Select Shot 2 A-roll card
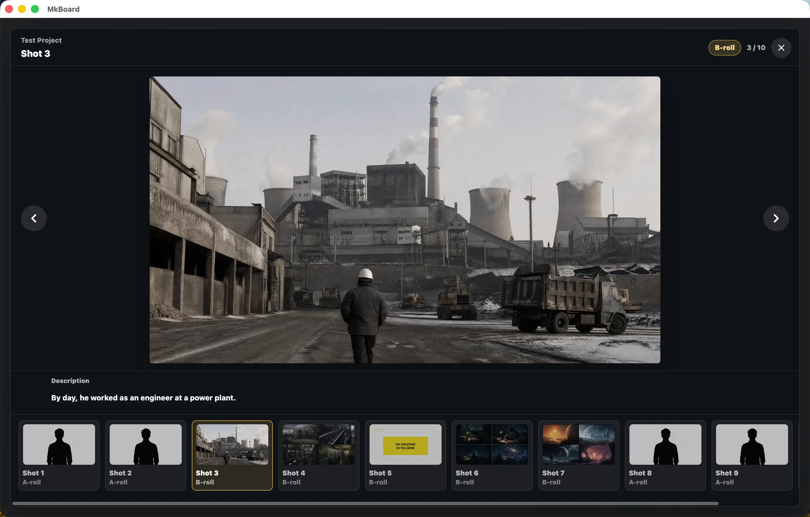Image resolution: width=810 pixels, height=517 pixels. pyautogui.click(x=146, y=455)
